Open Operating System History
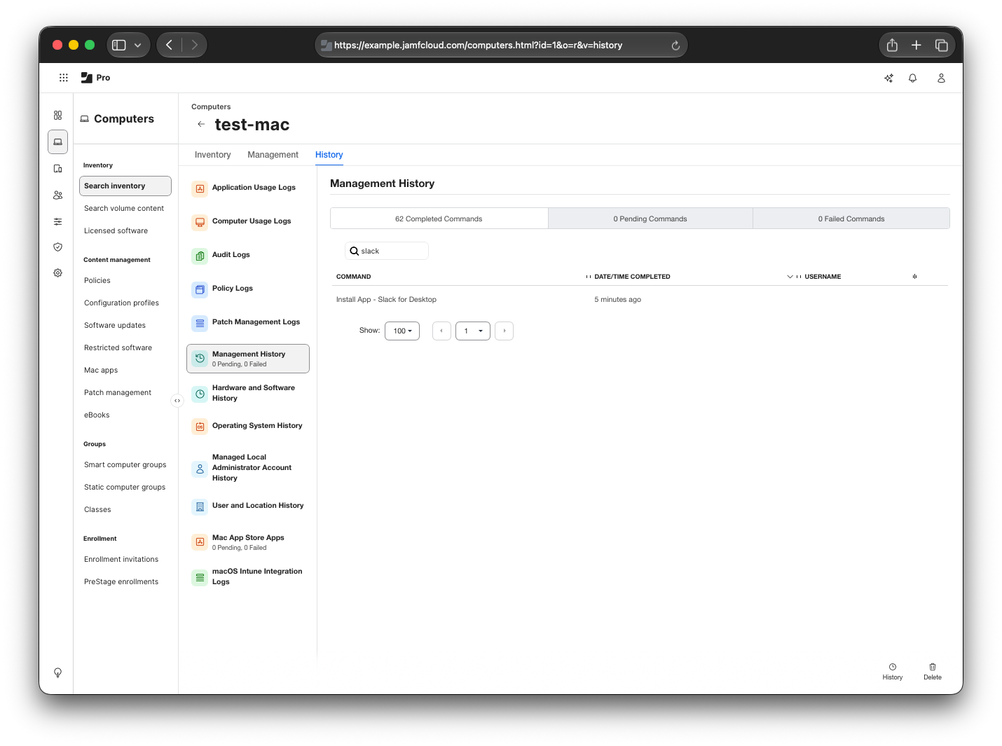 (248, 426)
